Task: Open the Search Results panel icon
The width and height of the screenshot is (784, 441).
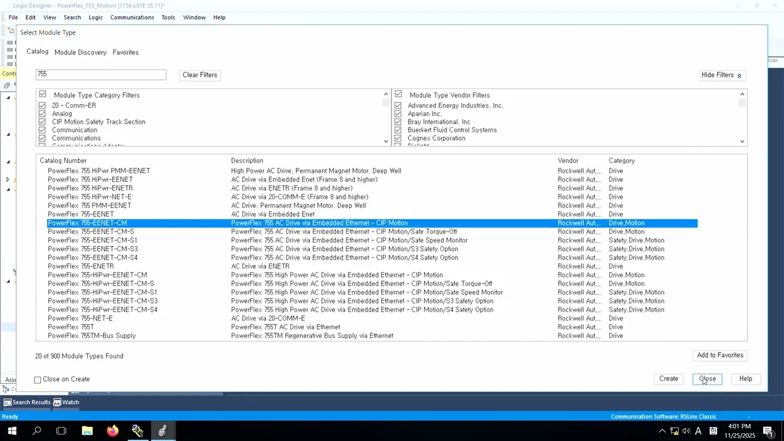Action: [x=7, y=402]
